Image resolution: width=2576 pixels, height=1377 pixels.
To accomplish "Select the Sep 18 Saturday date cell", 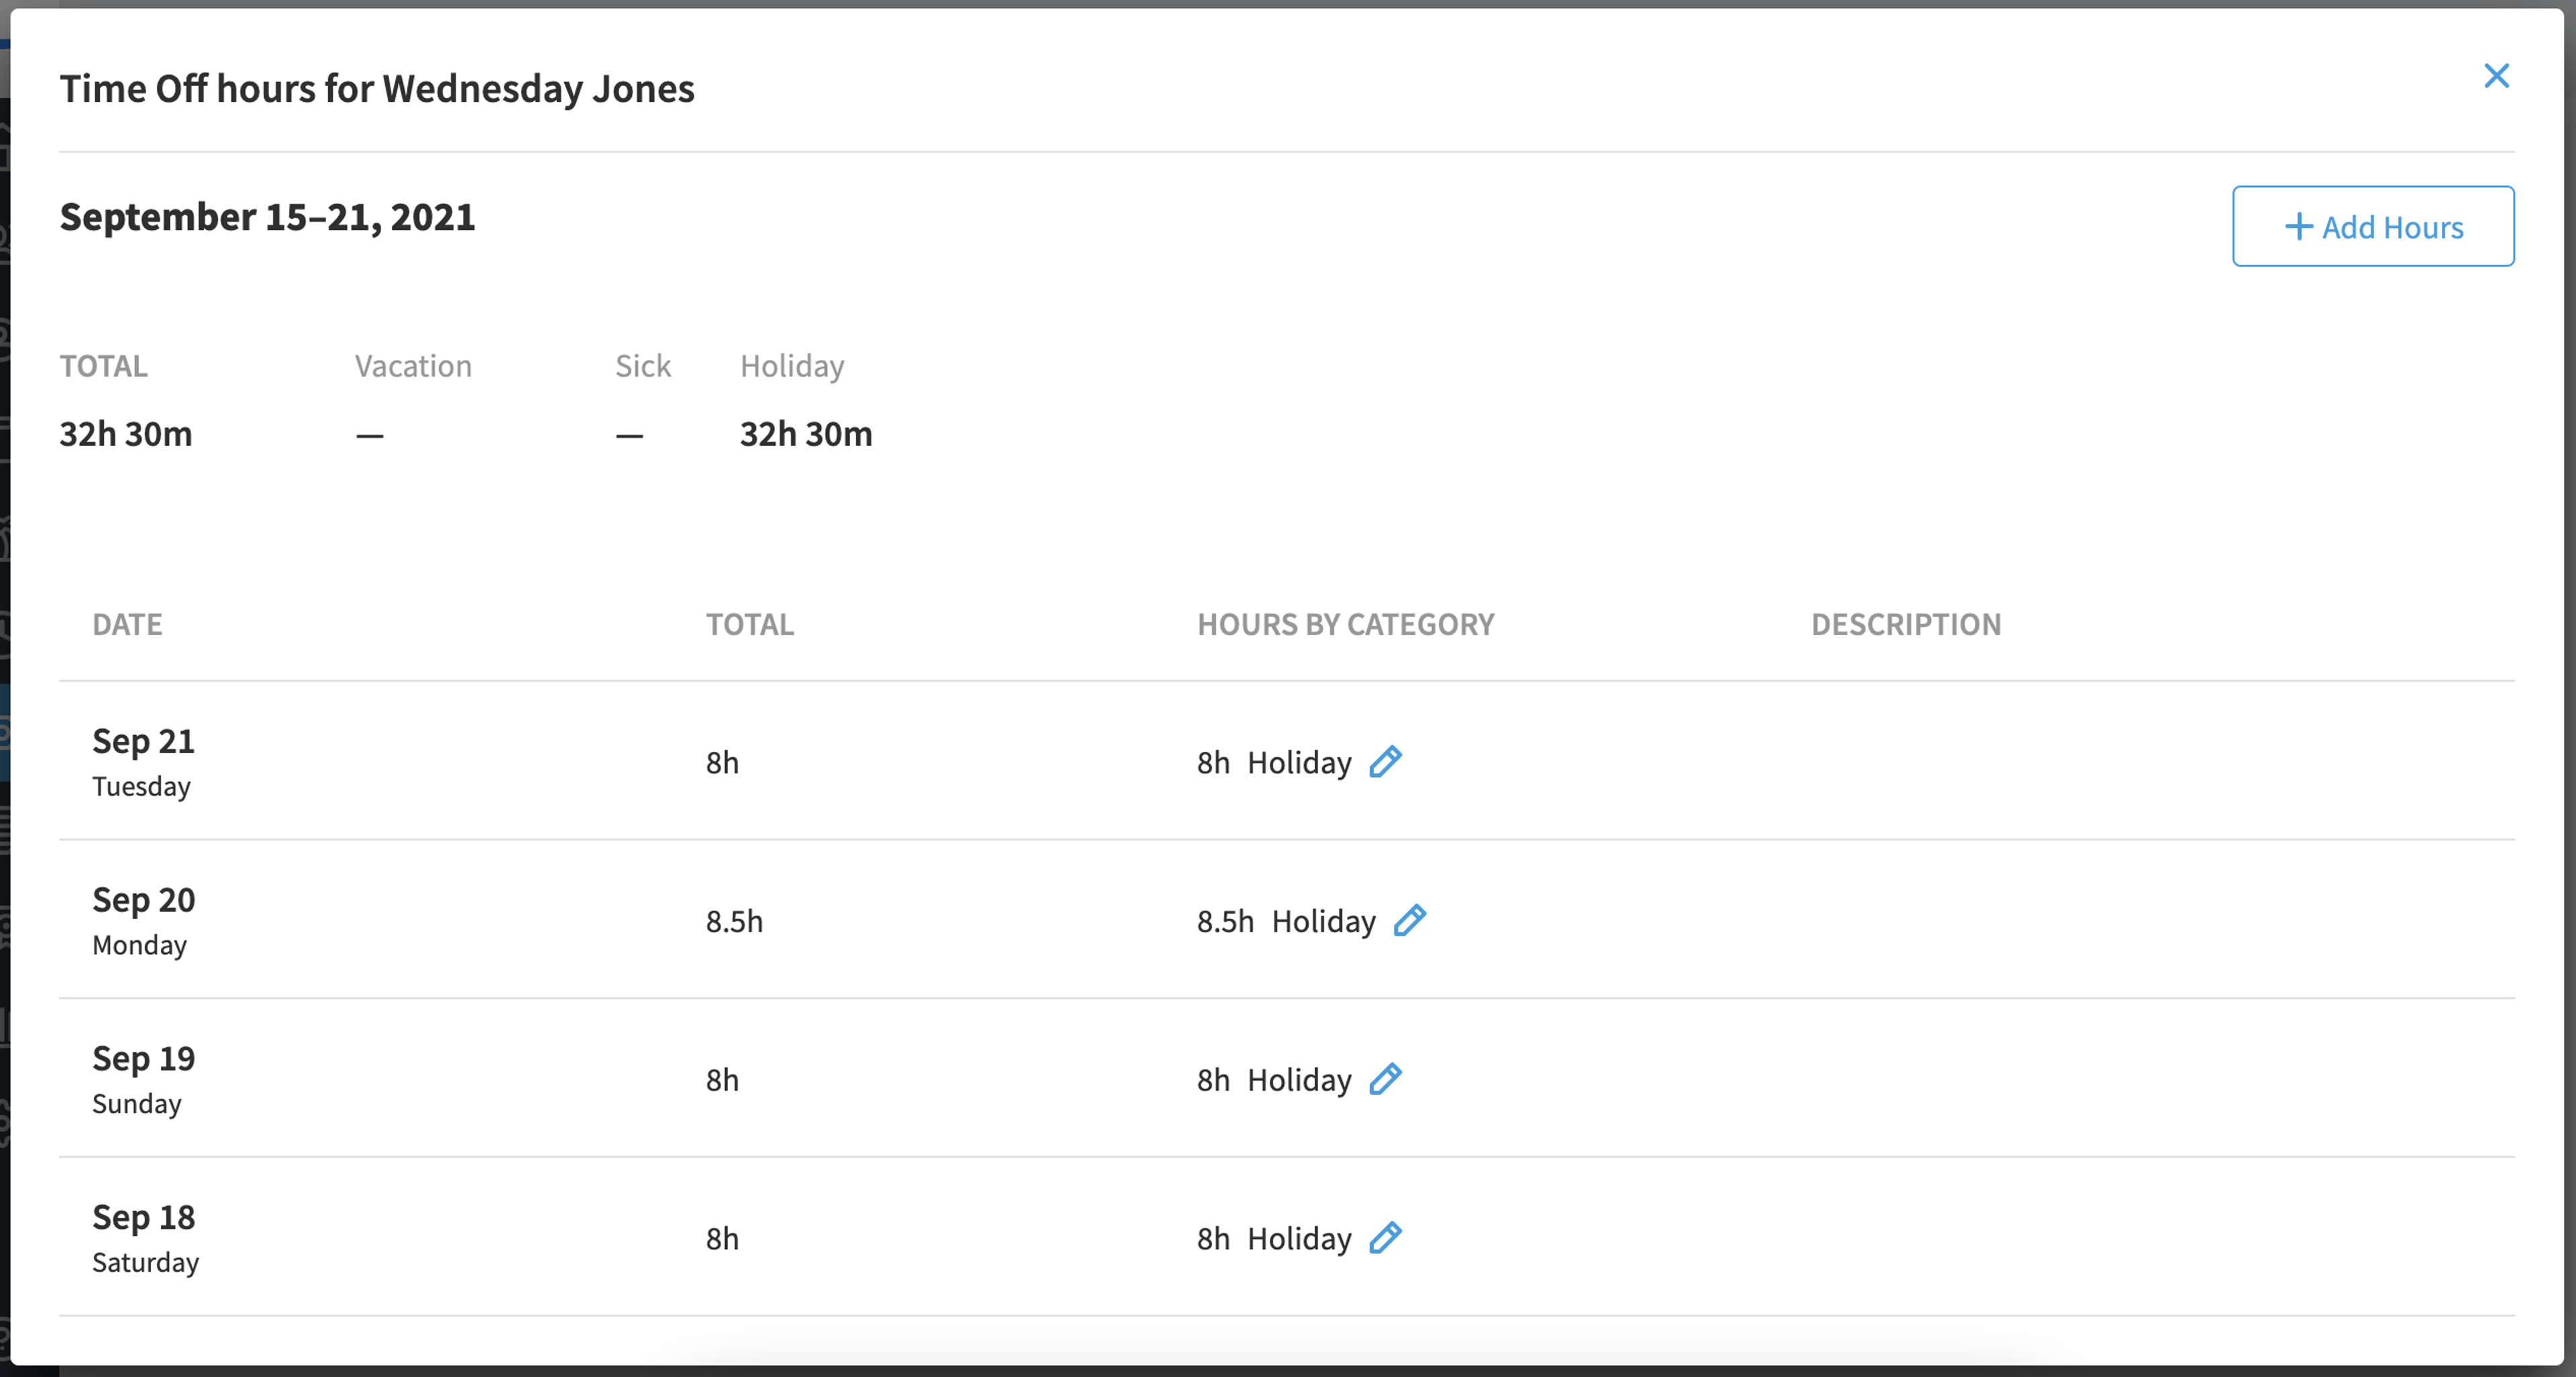I will 145,1238.
